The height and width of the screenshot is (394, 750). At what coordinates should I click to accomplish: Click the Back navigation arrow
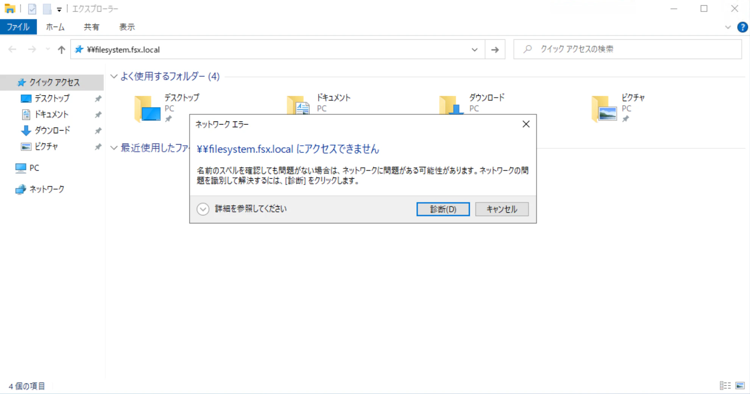tap(12, 50)
